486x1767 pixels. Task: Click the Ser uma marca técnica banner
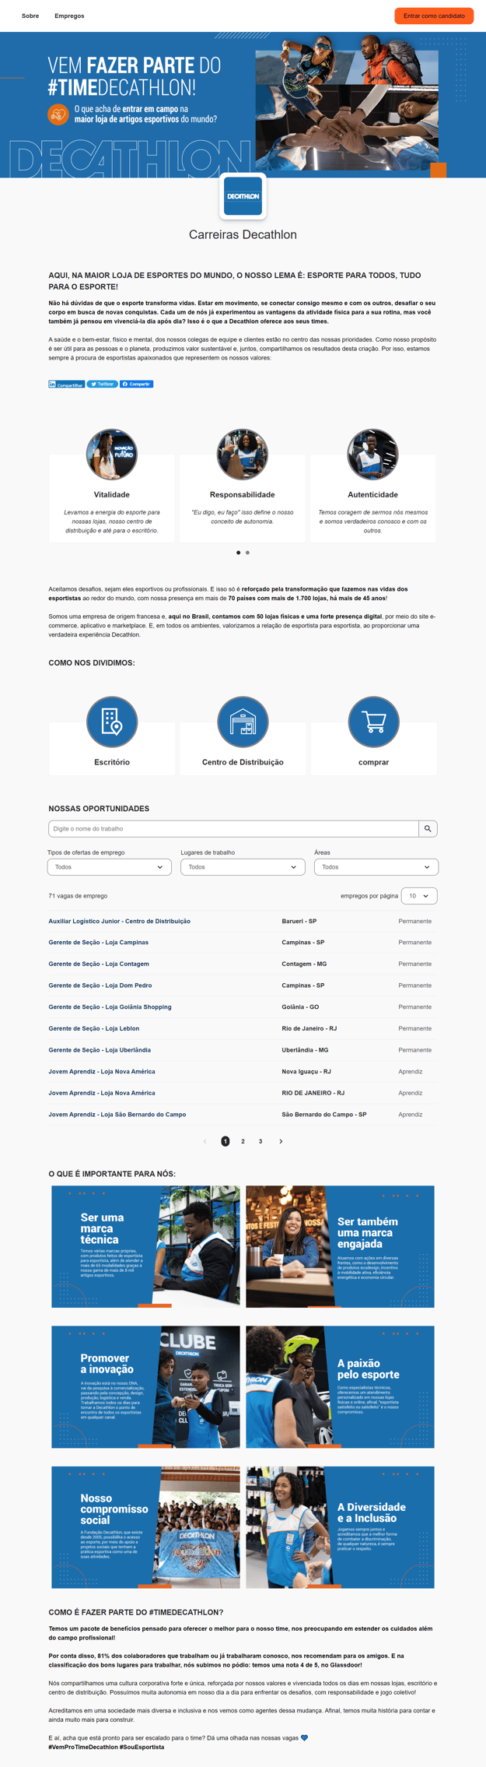pyautogui.click(x=145, y=1247)
